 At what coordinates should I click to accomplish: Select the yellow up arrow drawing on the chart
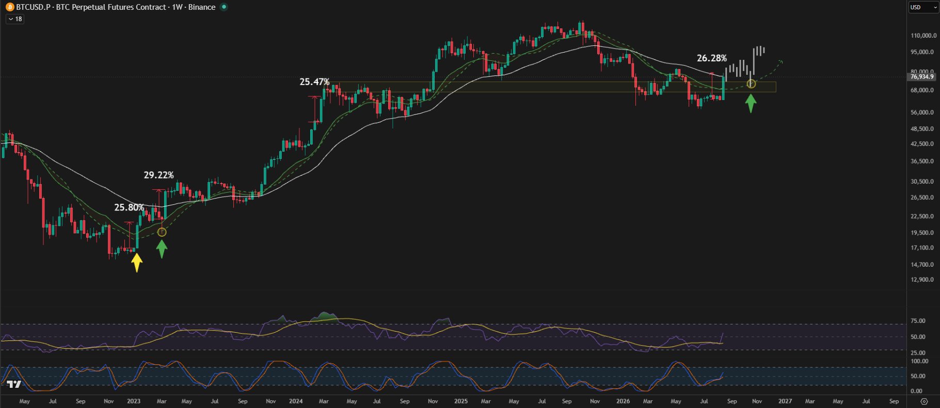136,262
